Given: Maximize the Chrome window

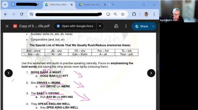Looking at the screenshot, I should click(144, 5).
